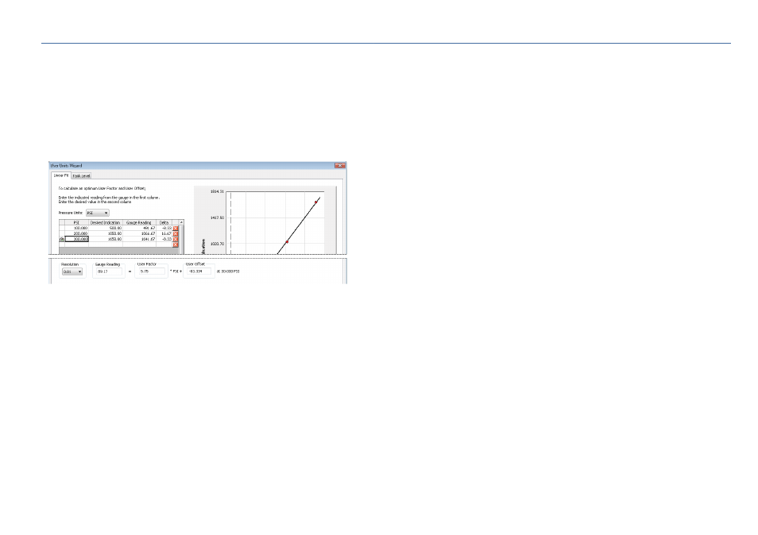This screenshot has width=758, height=535.
Task: Click the Desired Indication column header
Action: [x=106, y=222]
